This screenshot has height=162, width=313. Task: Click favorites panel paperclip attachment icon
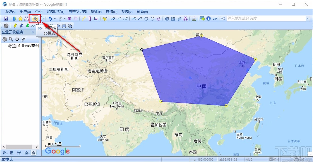coord(23,39)
